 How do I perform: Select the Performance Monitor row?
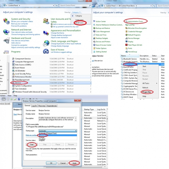52,77
